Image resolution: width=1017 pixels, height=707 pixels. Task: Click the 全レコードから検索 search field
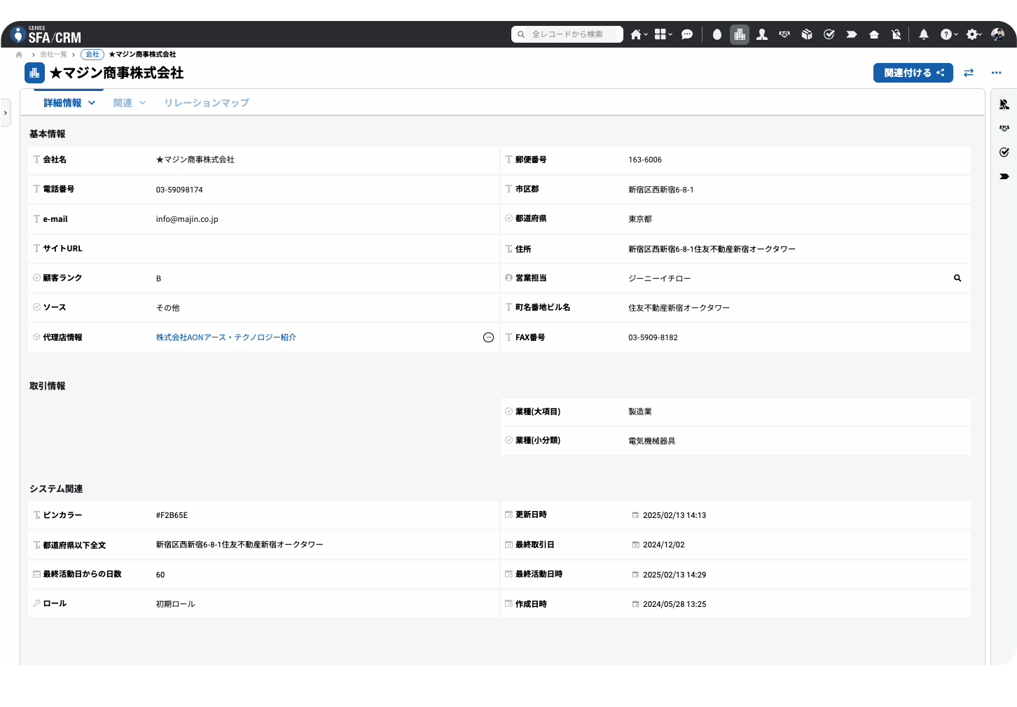coord(567,34)
